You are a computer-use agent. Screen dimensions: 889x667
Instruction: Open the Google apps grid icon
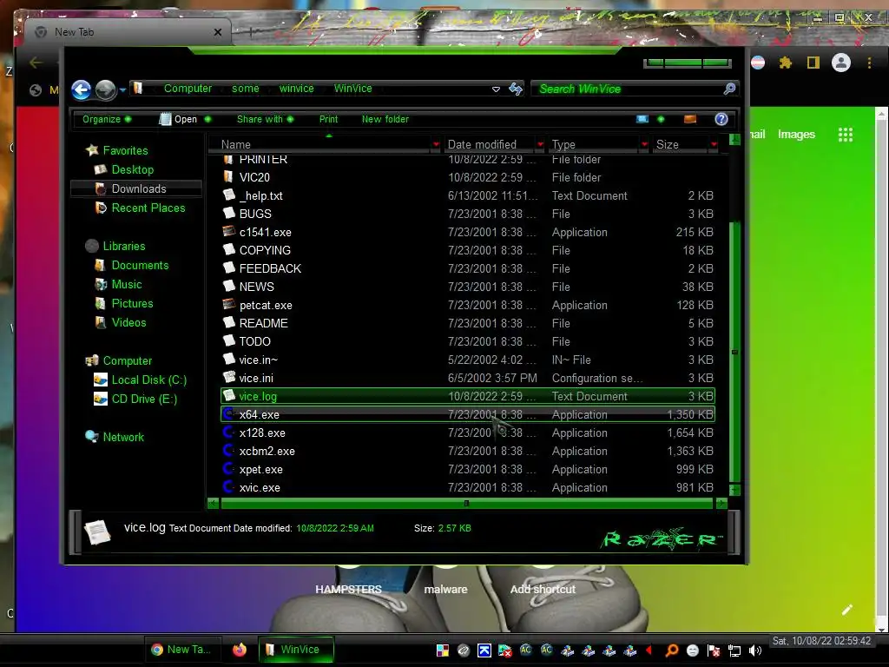(x=846, y=135)
